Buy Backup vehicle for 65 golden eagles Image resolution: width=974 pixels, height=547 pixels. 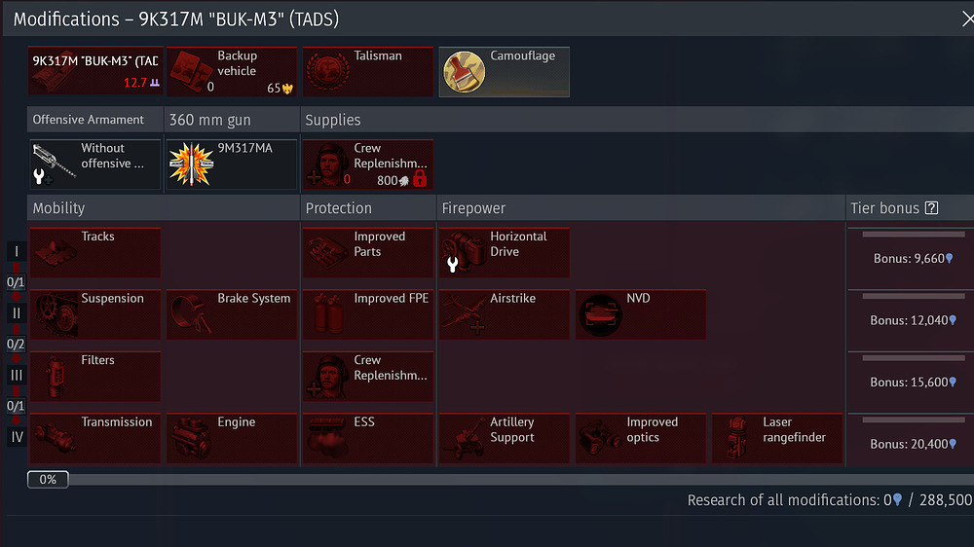coord(232,71)
